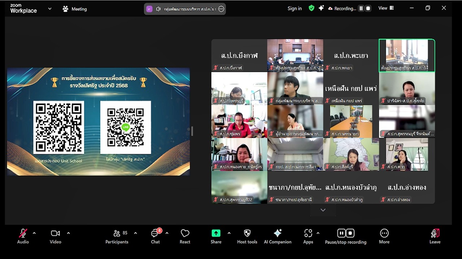Click muted mic icon on ส.ป.ก.บึงกาฬ tile

(x=215, y=68)
